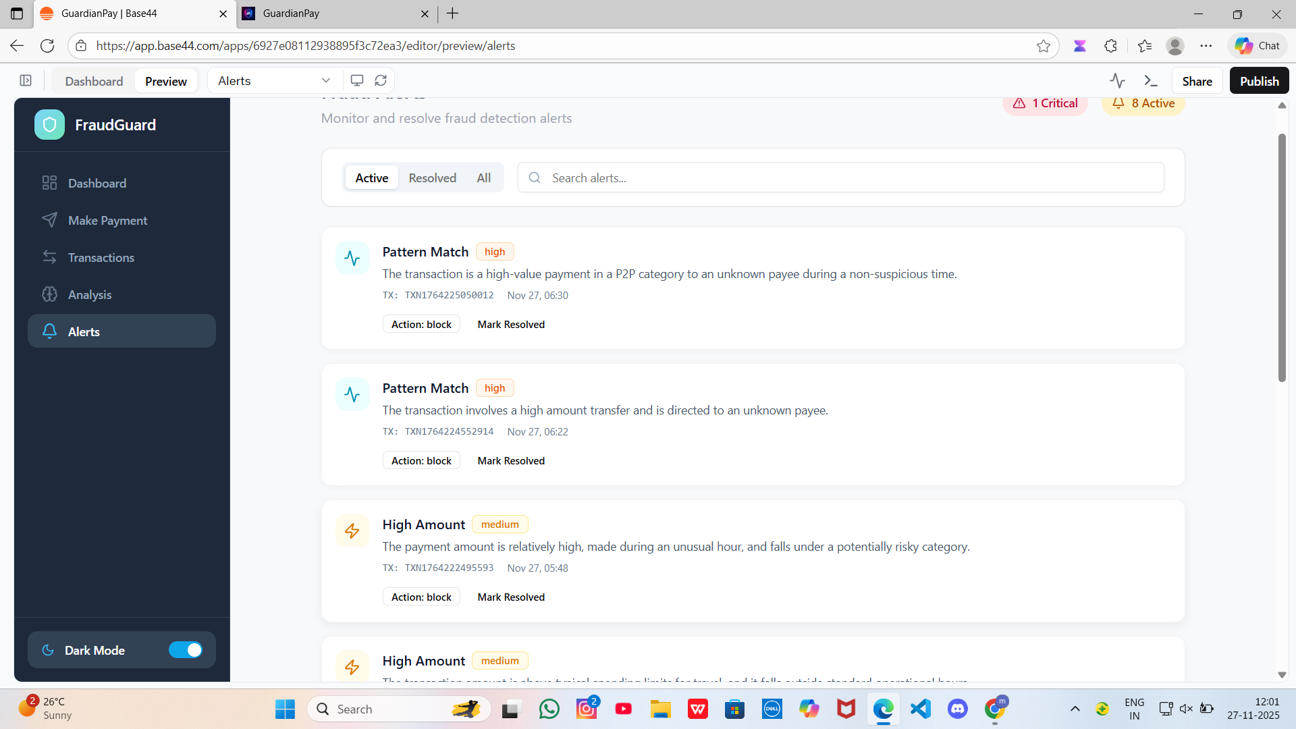
Task: Switch to the Resolved alerts tab
Action: (432, 178)
